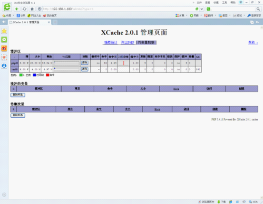Open the 谷歌 Google bookmark
Viewport: 263px width, 204px height.
coord(21,16)
